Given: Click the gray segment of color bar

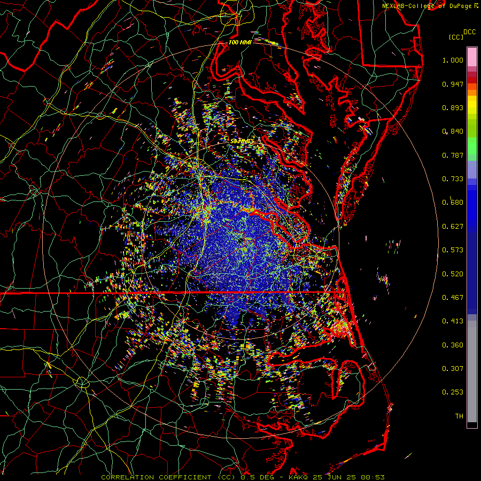Looking at the screenshot, I should [x=472, y=371].
